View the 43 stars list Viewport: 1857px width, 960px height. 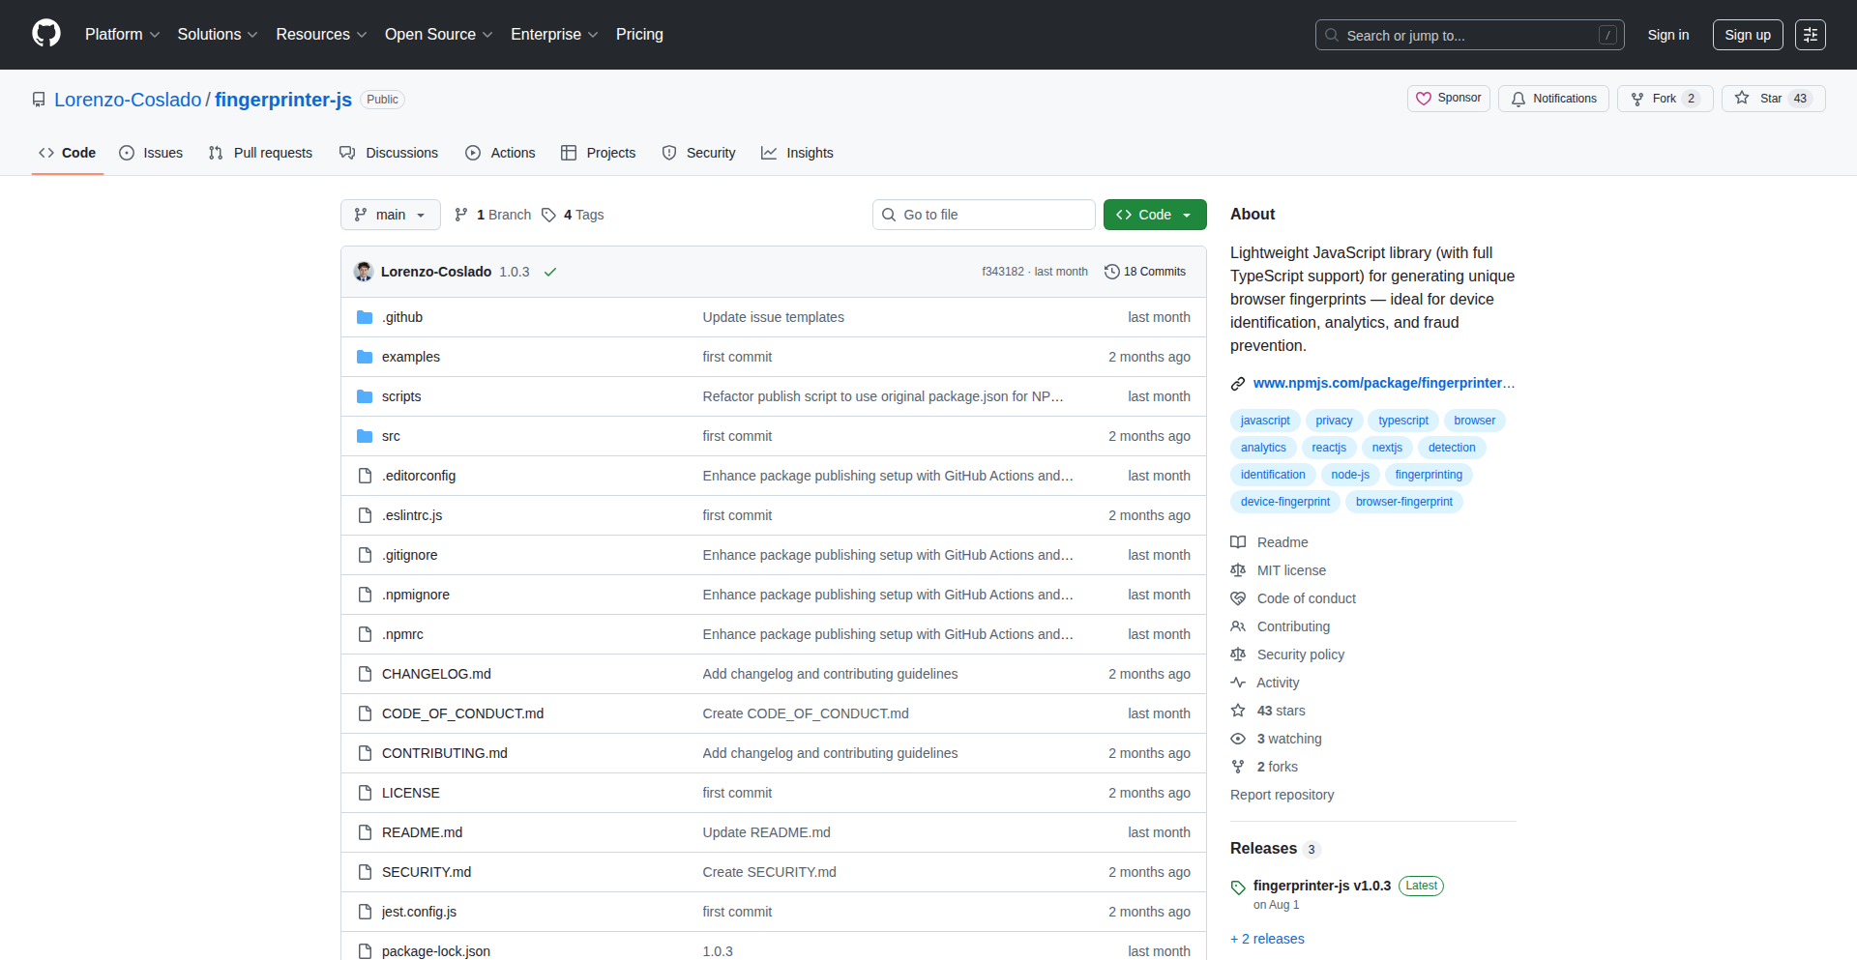click(x=1268, y=711)
